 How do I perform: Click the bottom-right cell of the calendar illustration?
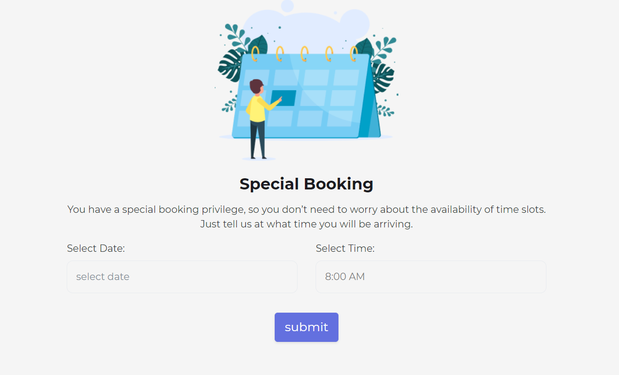coord(339,118)
